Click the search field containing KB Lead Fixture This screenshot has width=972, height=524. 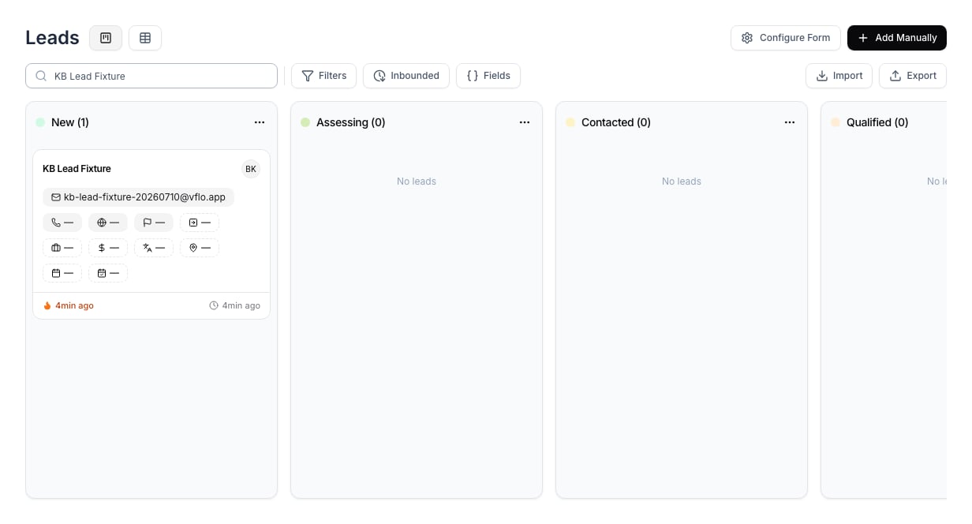click(151, 76)
